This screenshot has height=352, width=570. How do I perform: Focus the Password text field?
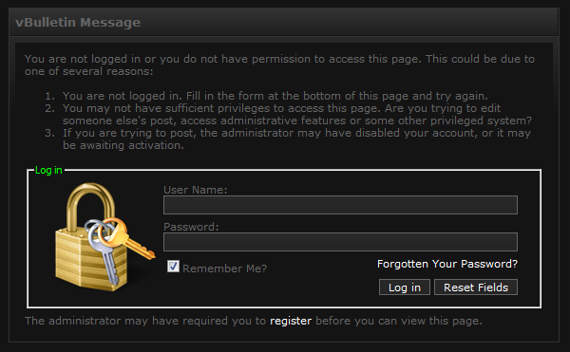click(x=340, y=242)
